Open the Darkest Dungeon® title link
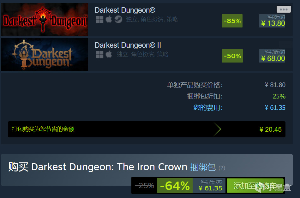Image resolution: width=300 pixels, height=198 pixels. (125, 10)
